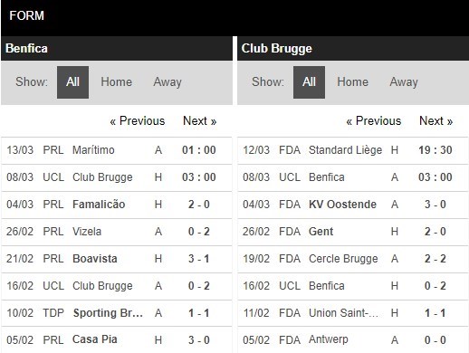Open the Union Saint-Gilloise 1-1 match

(x=353, y=313)
